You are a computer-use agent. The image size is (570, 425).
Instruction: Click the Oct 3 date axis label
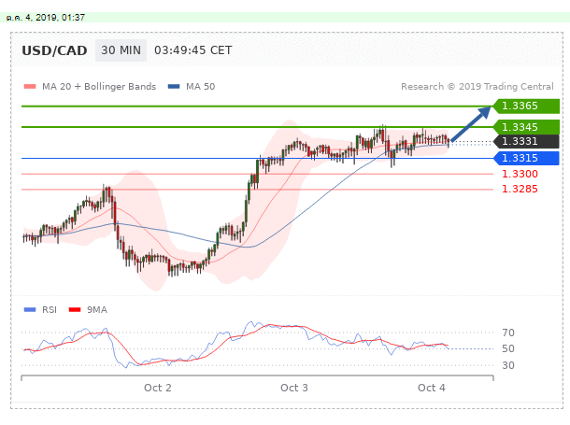pos(294,388)
